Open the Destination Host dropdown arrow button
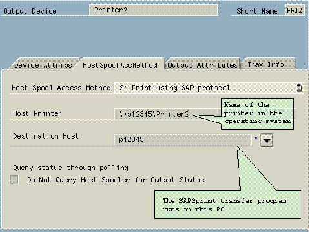The width and height of the screenshot is (309, 232). click(x=266, y=140)
